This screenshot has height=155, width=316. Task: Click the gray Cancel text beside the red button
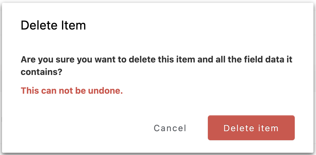(x=170, y=128)
